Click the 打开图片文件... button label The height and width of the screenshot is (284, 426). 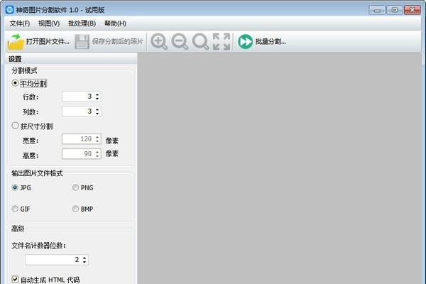click(48, 42)
